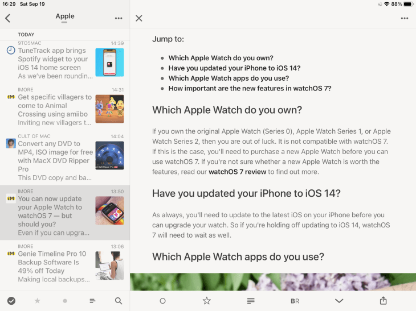Tap the Cult of Mac avatar icon
This screenshot has height=311, width=416.
(11, 143)
